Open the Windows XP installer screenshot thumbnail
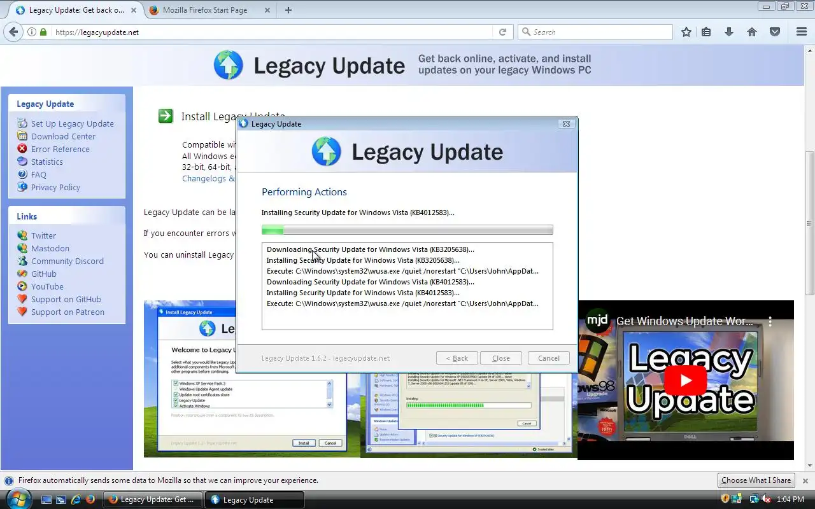Image resolution: width=815 pixels, height=509 pixels. coord(252,379)
